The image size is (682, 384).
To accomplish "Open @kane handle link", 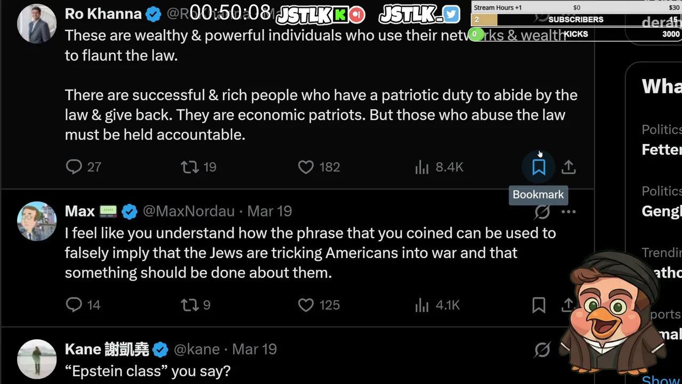I will [x=197, y=349].
